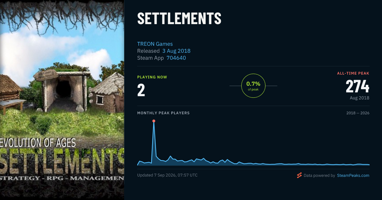Click the Aug 2018 peak date label

coord(359,98)
